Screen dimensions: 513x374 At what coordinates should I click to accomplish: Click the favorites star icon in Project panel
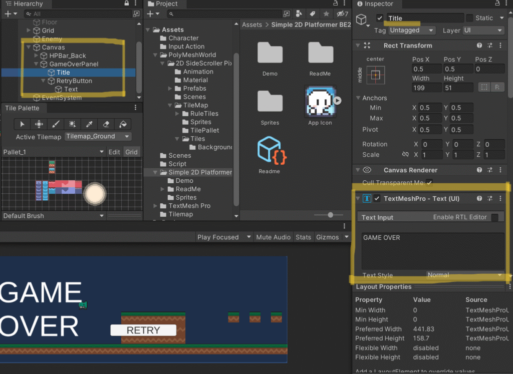(326, 14)
